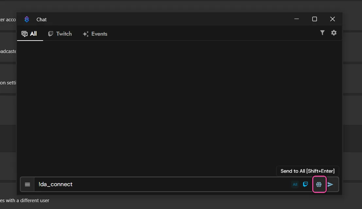362x209 pixels.
Task: Click the globe Send to All icon
Action: coord(319,184)
